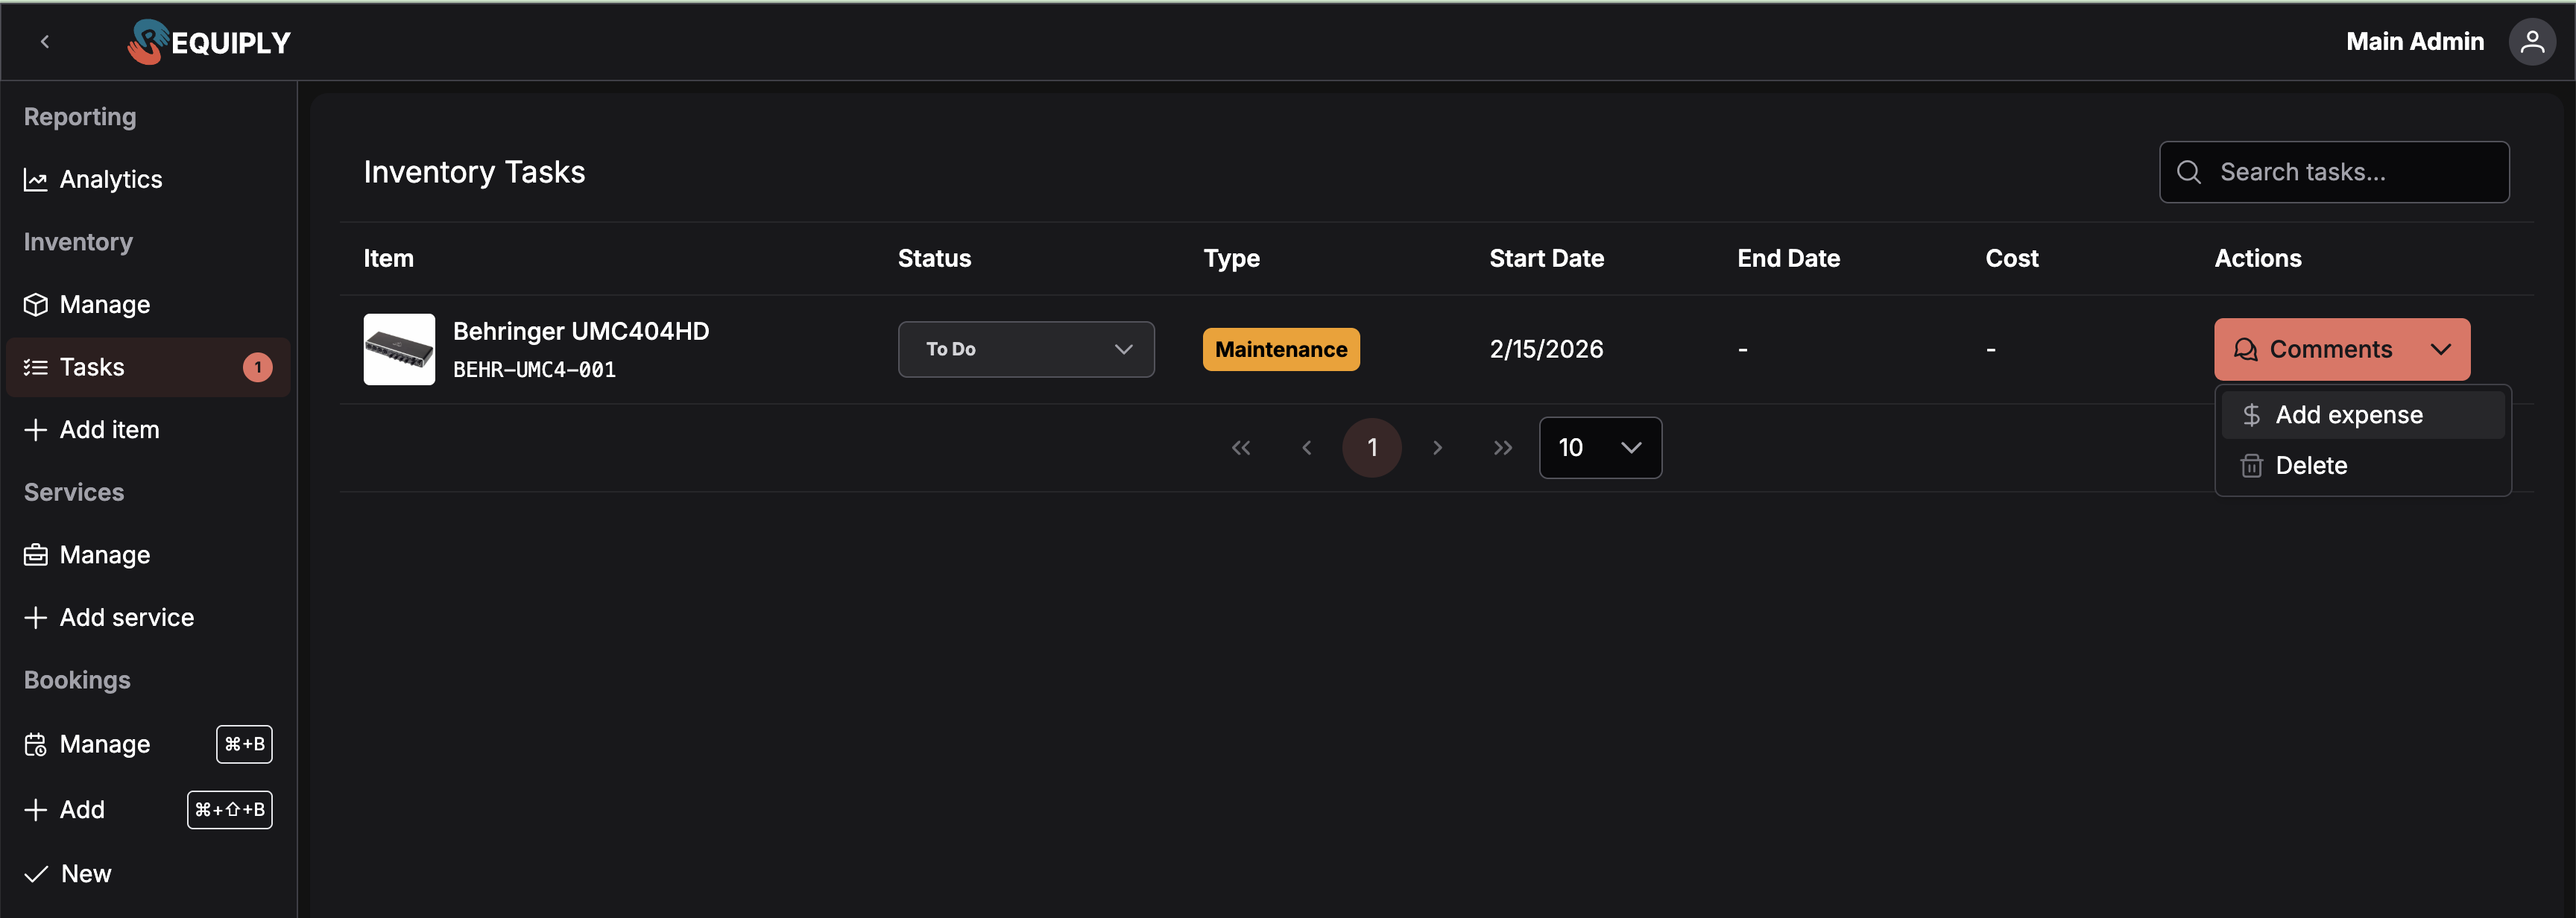Open the To Do status dropdown
The image size is (2576, 918).
tap(1026, 349)
